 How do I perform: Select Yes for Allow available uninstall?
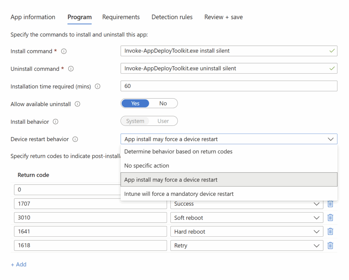pos(135,103)
